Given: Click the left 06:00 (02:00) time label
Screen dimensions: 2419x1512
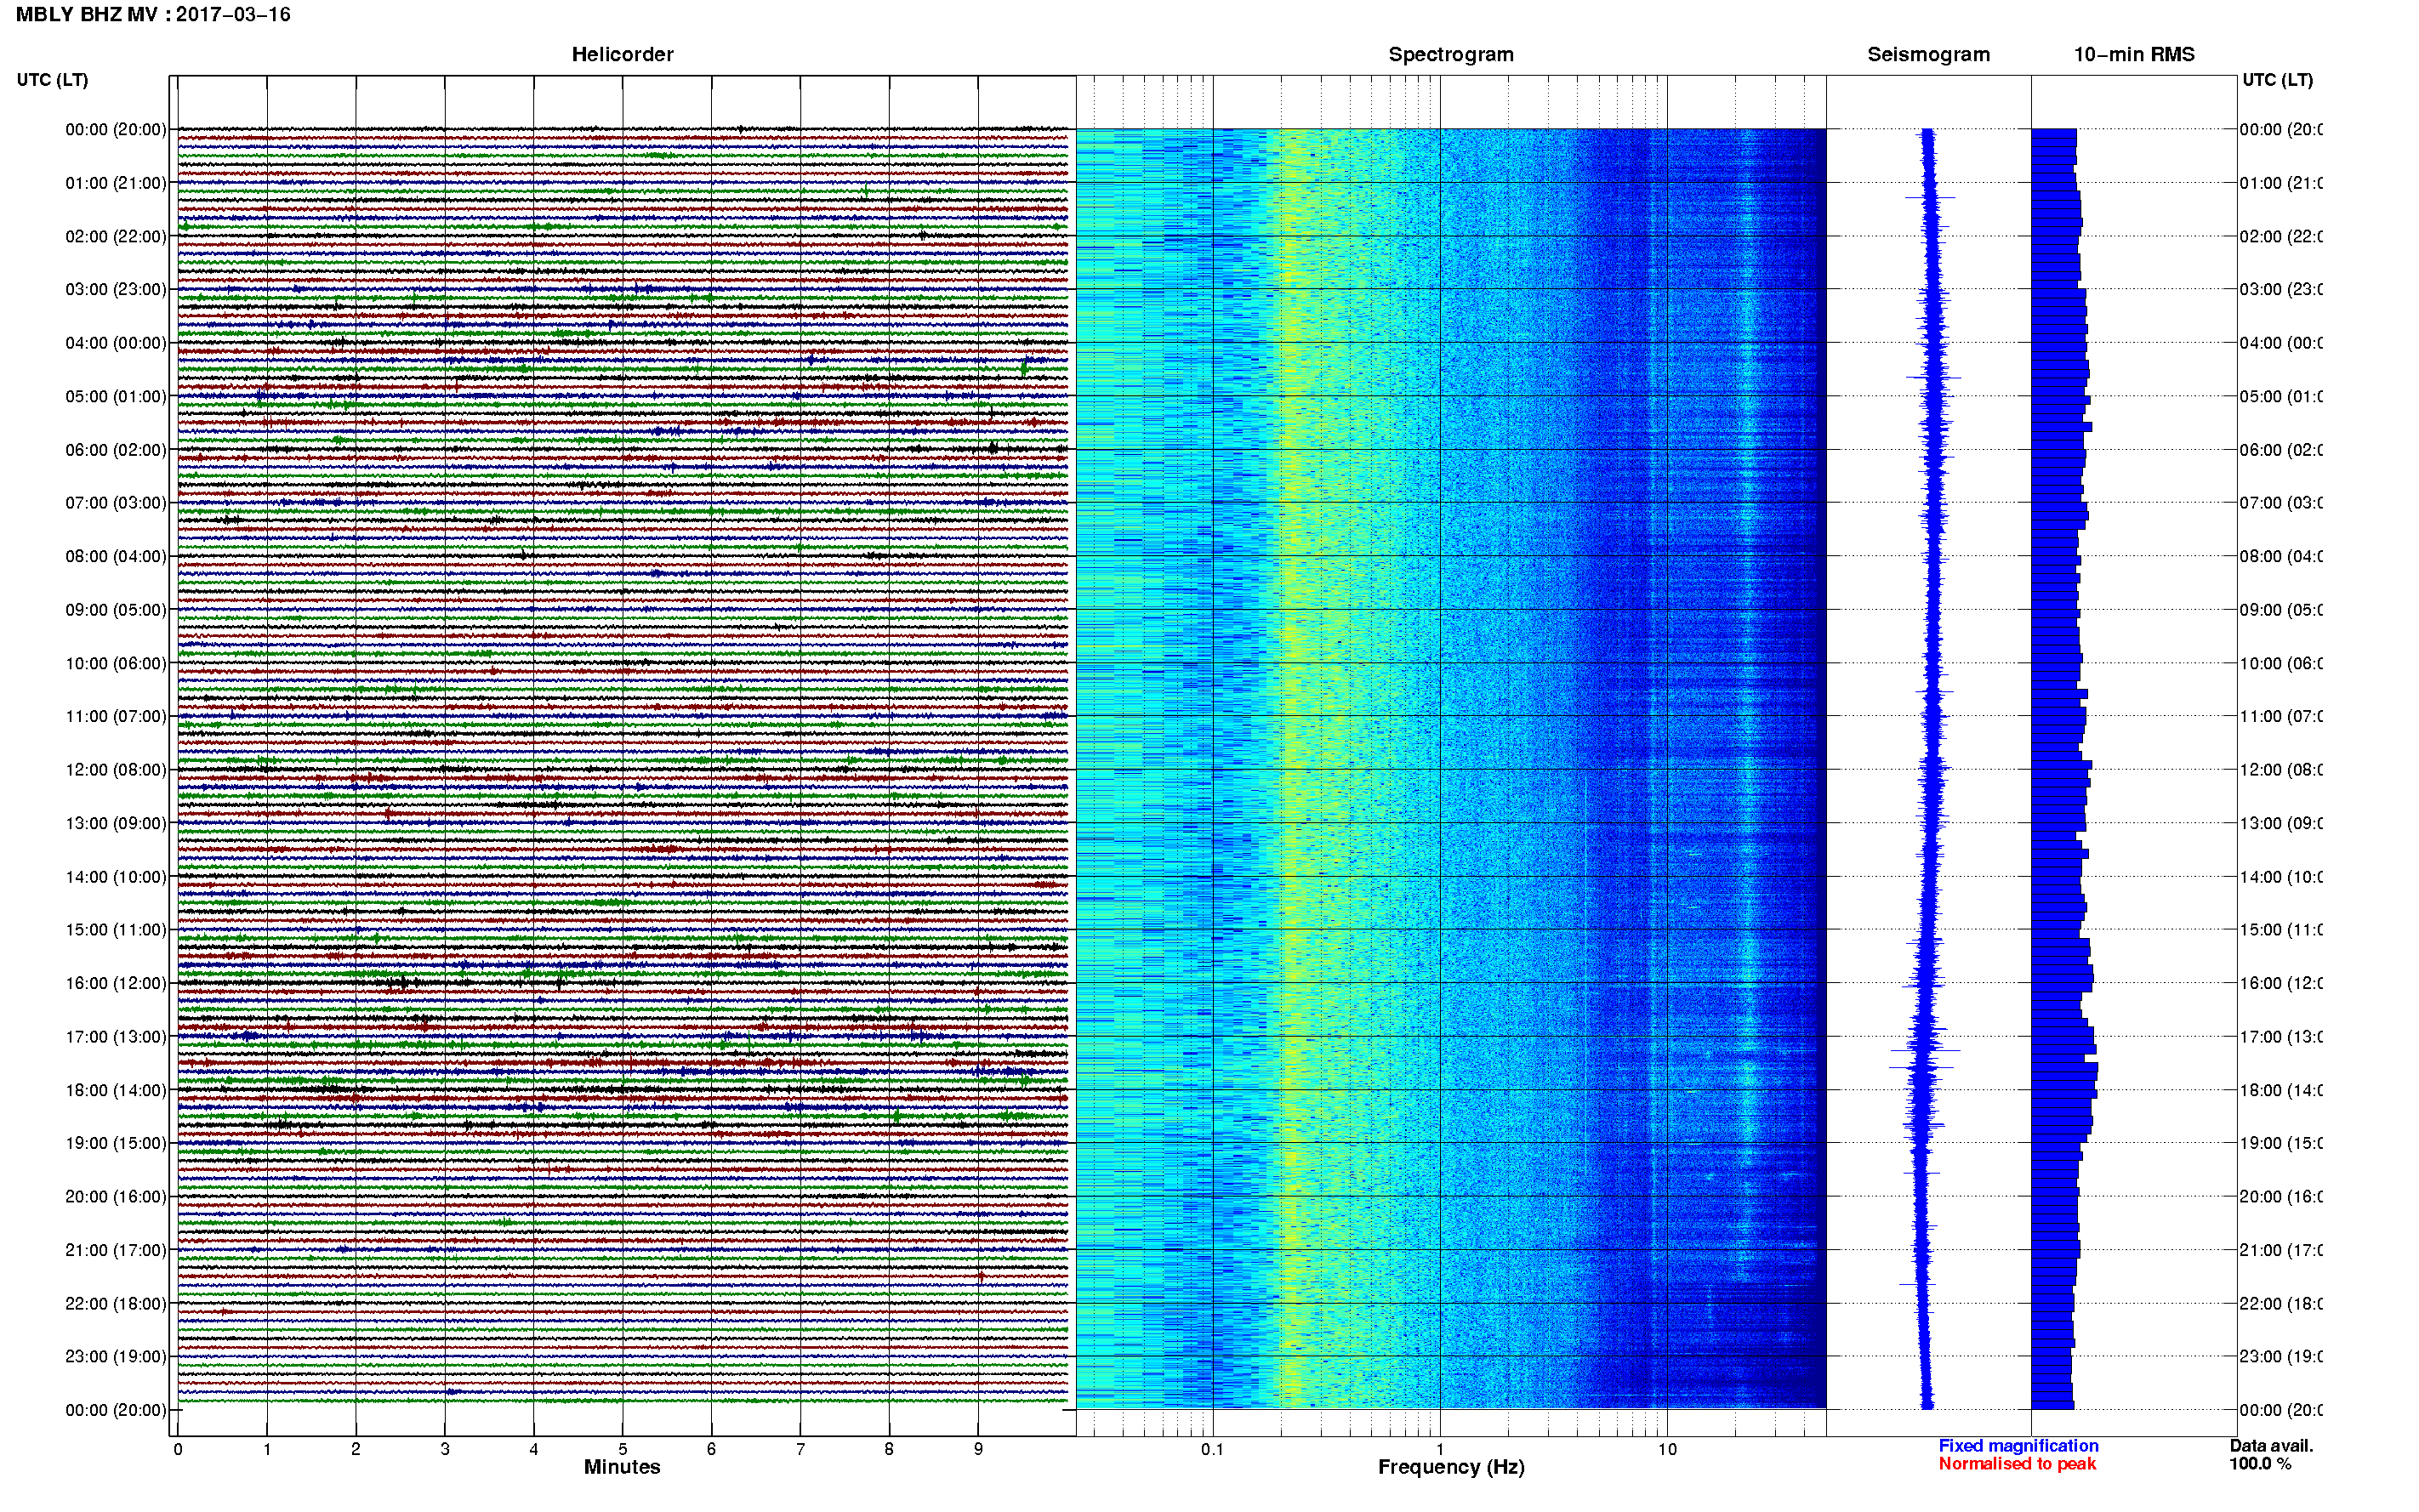Looking at the screenshot, I should click(116, 450).
